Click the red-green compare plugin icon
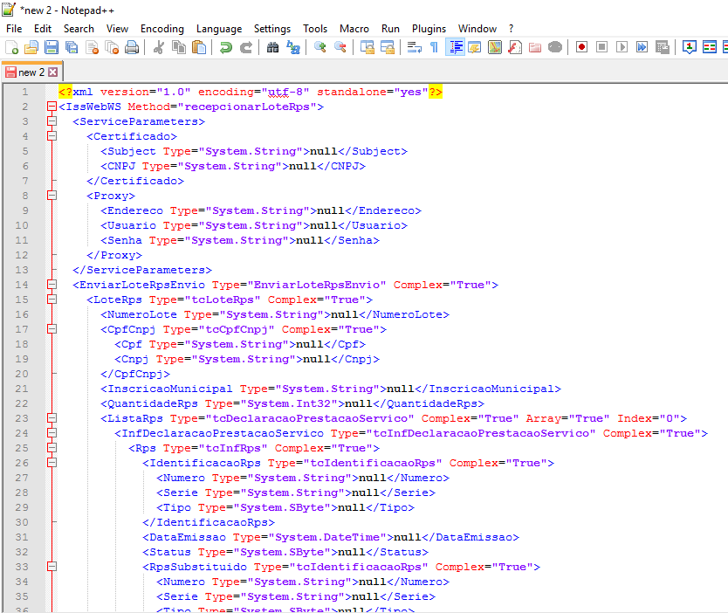 [710, 47]
